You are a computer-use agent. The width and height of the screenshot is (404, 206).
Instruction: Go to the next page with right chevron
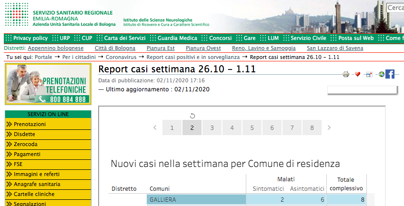coord(329,128)
